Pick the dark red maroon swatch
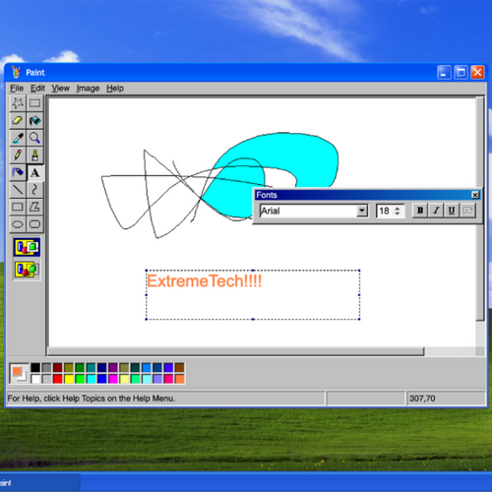The image size is (492, 492). pos(58,368)
